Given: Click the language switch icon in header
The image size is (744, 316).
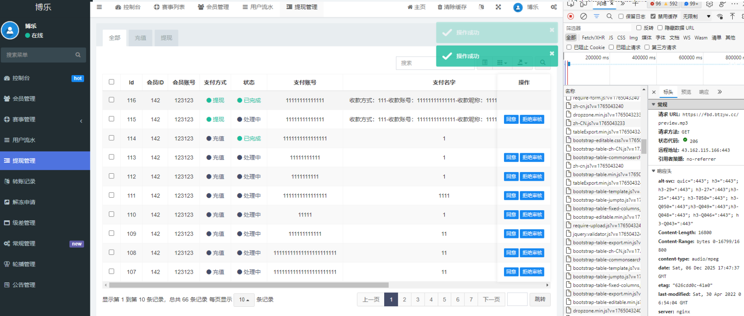Looking at the screenshot, I should coord(481,7).
